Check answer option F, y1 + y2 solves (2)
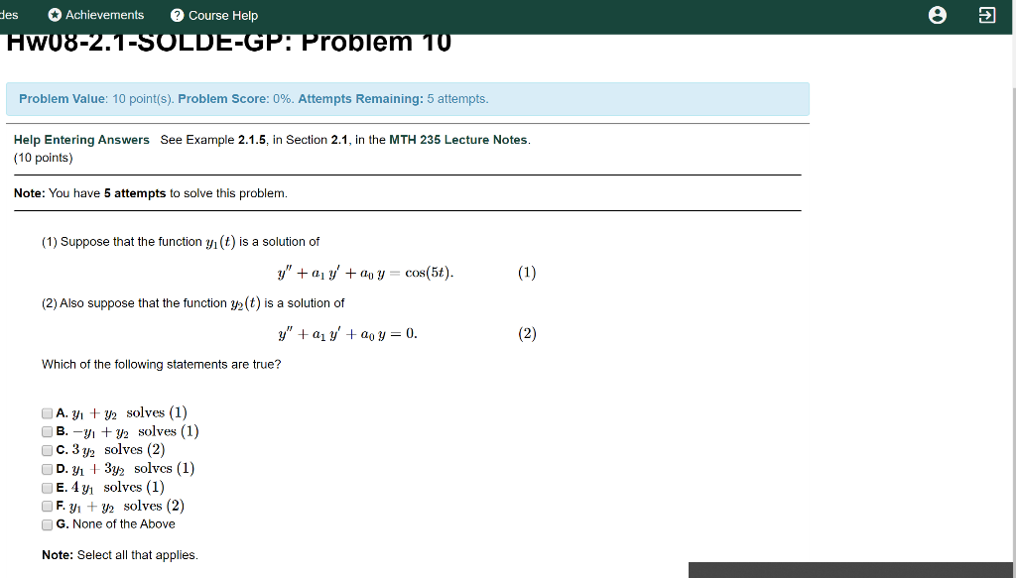This screenshot has height=578, width=1016. [46, 506]
